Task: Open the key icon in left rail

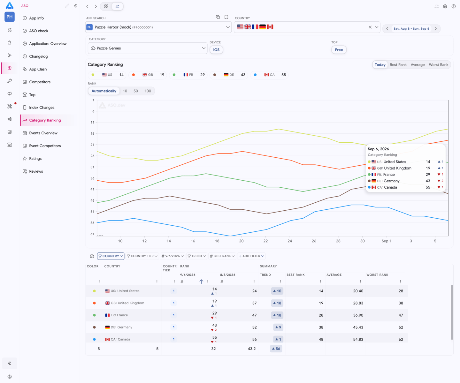Action: (10, 81)
